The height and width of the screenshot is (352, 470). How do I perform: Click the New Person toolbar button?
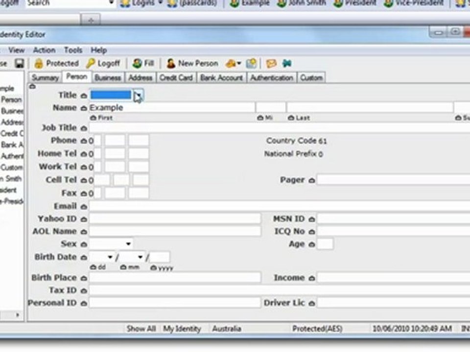pos(192,64)
